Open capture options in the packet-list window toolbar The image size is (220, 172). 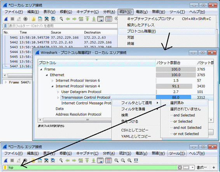25,19
